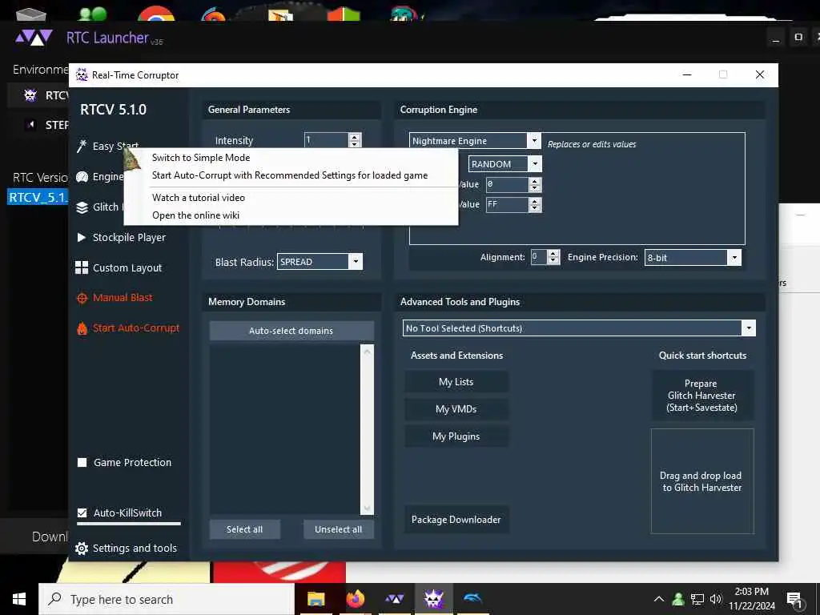Viewport: 820px width, 615px height.
Task: Adjust the value 0 stepper arrows
Action: click(x=534, y=184)
